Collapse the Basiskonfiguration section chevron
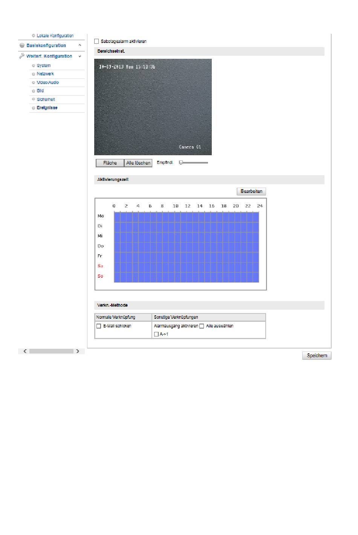This screenshot has width=358, height=535. (80, 46)
